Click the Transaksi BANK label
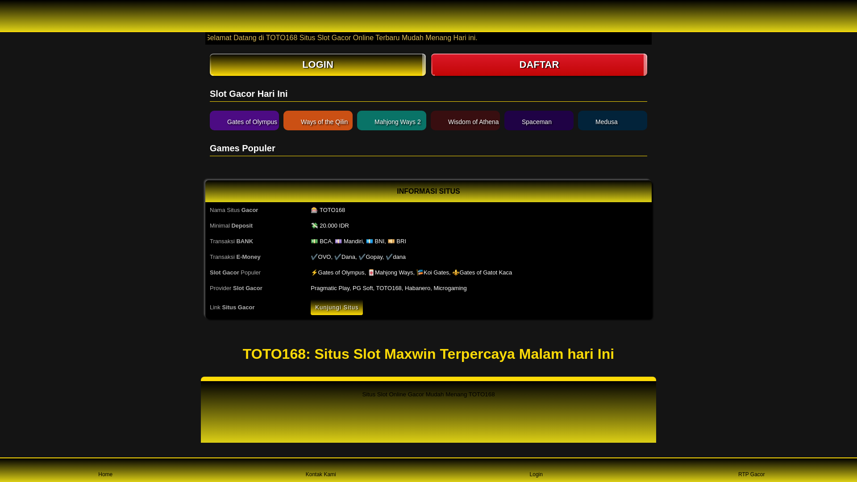The image size is (857, 482). [x=231, y=241]
